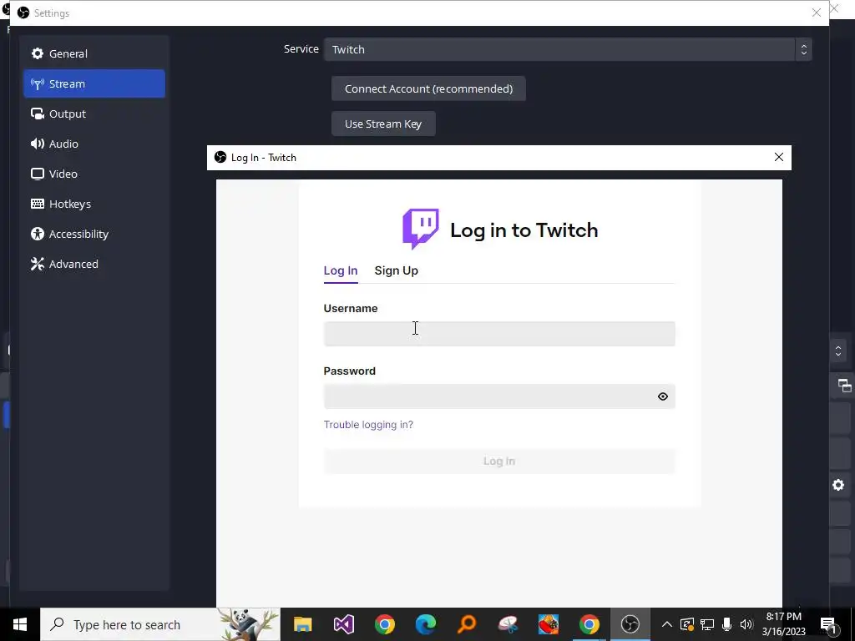Open Advanced settings category
The height and width of the screenshot is (641, 855).
[x=94, y=263]
